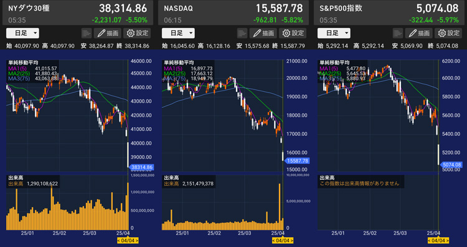Click 出来高 1,290,108,622 volume label
The height and width of the screenshot is (247, 467).
click(33, 184)
